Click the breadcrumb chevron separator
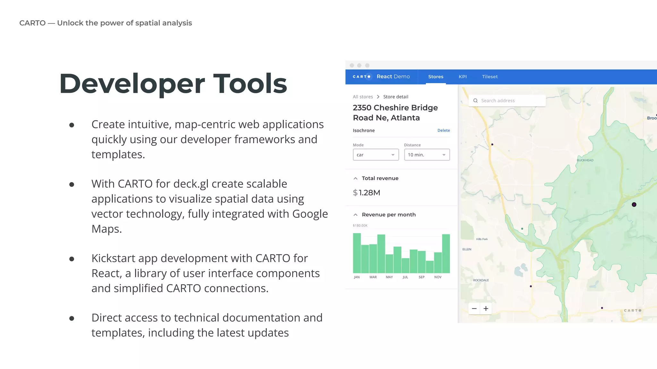This screenshot has height=369, width=657. point(378,97)
